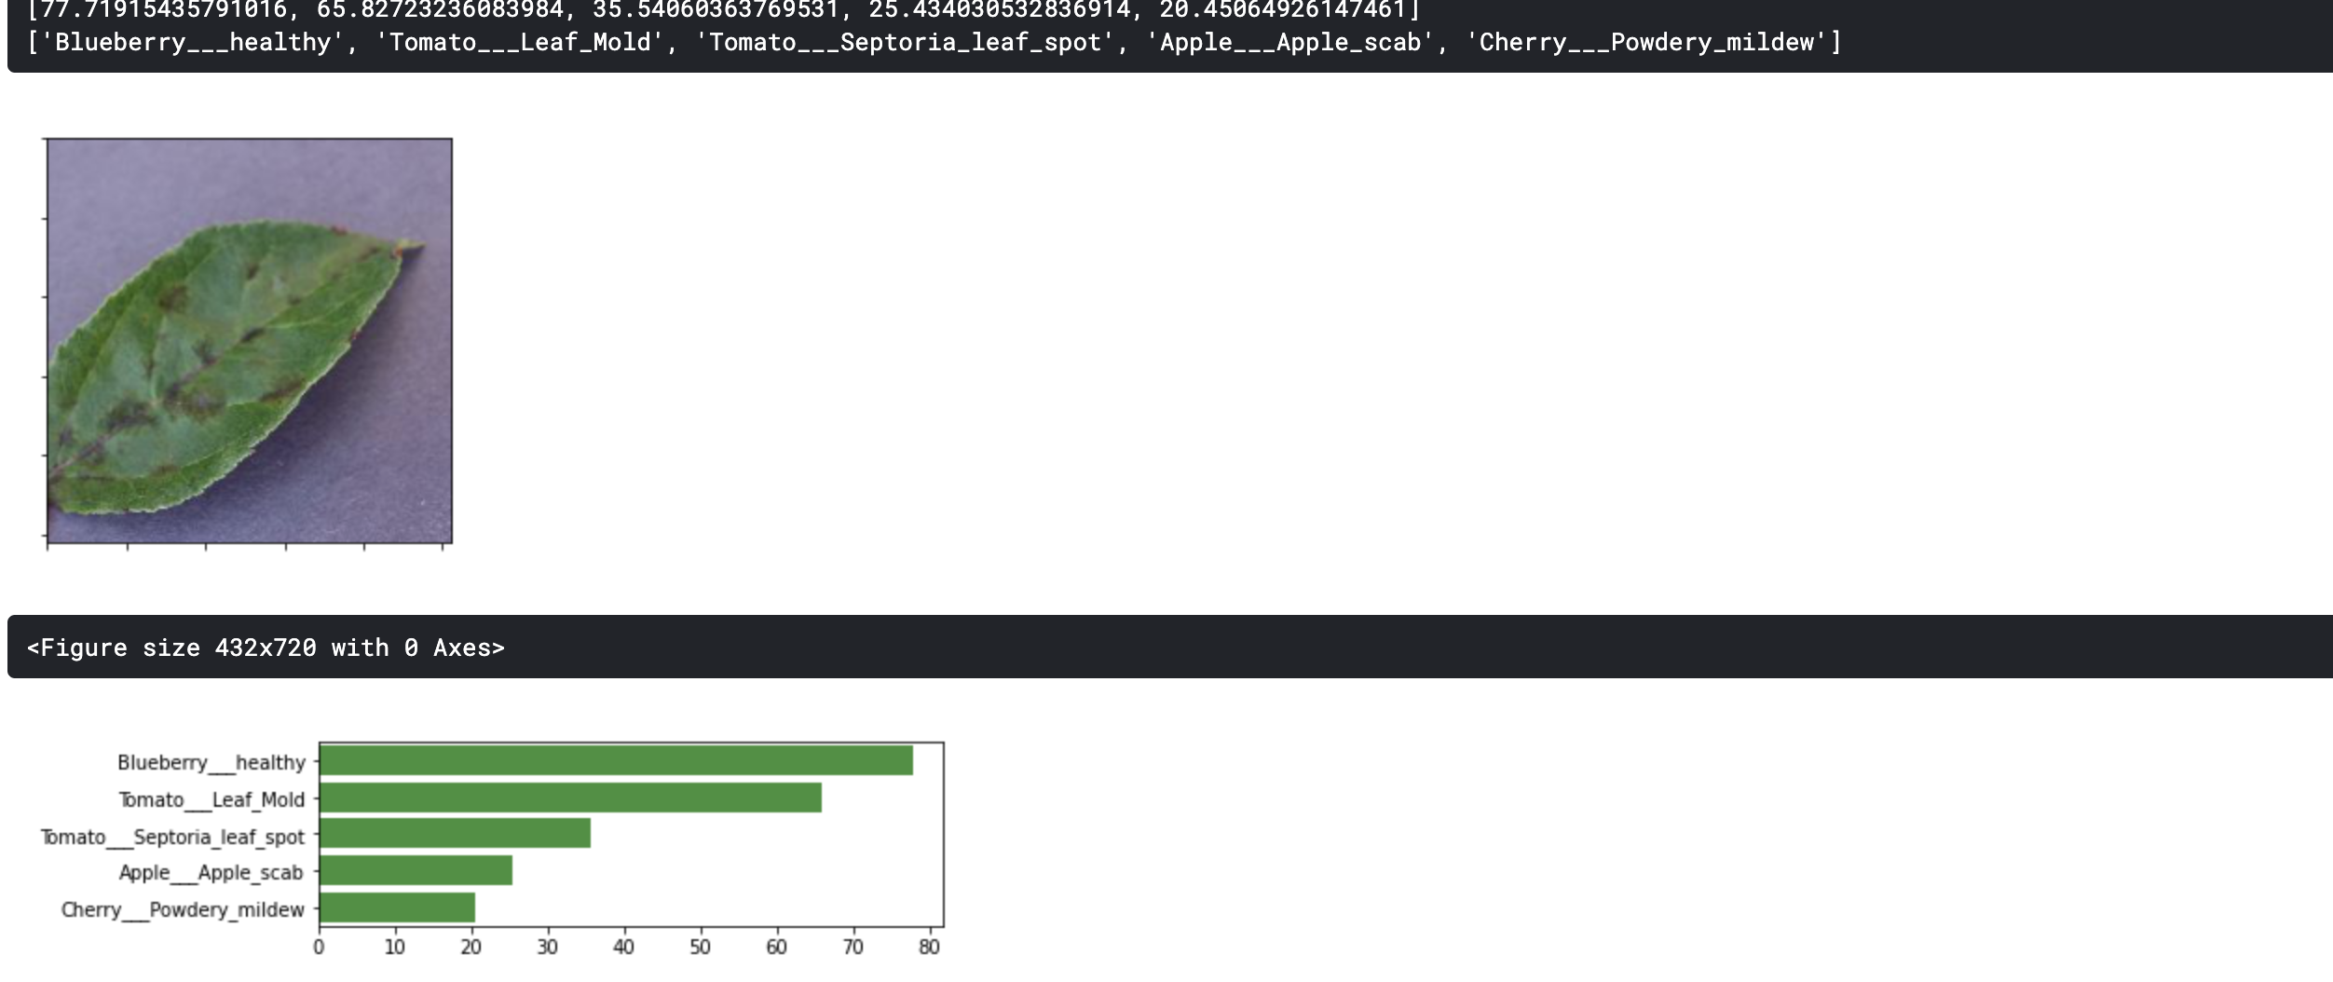Click the 65.82723236083984 value in output
2333x982 pixels.
point(440,10)
